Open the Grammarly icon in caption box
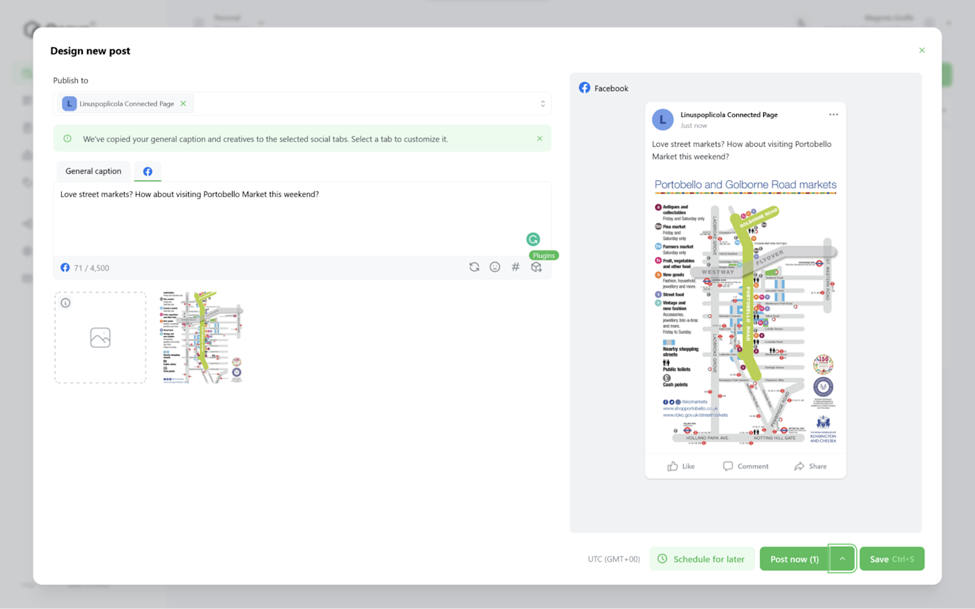The height and width of the screenshot is (609, 975). click(533, 239)
